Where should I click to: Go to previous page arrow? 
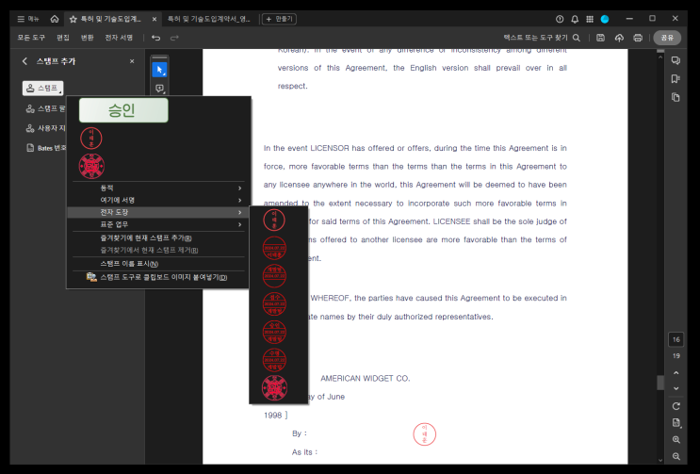click(x=676, y=372)
